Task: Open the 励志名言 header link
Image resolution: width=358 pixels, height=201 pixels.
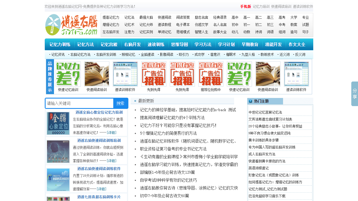Action: click(202, 17)
